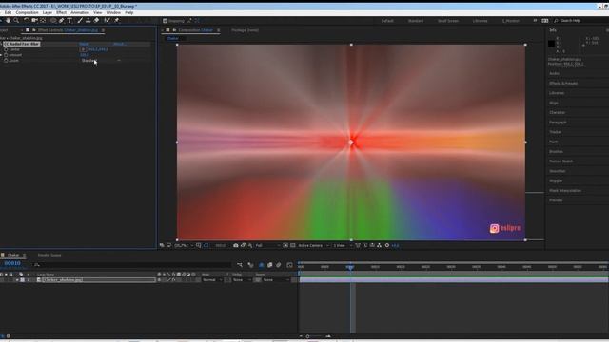
Task: Enable motion blur for the composition
Action: 279,265
